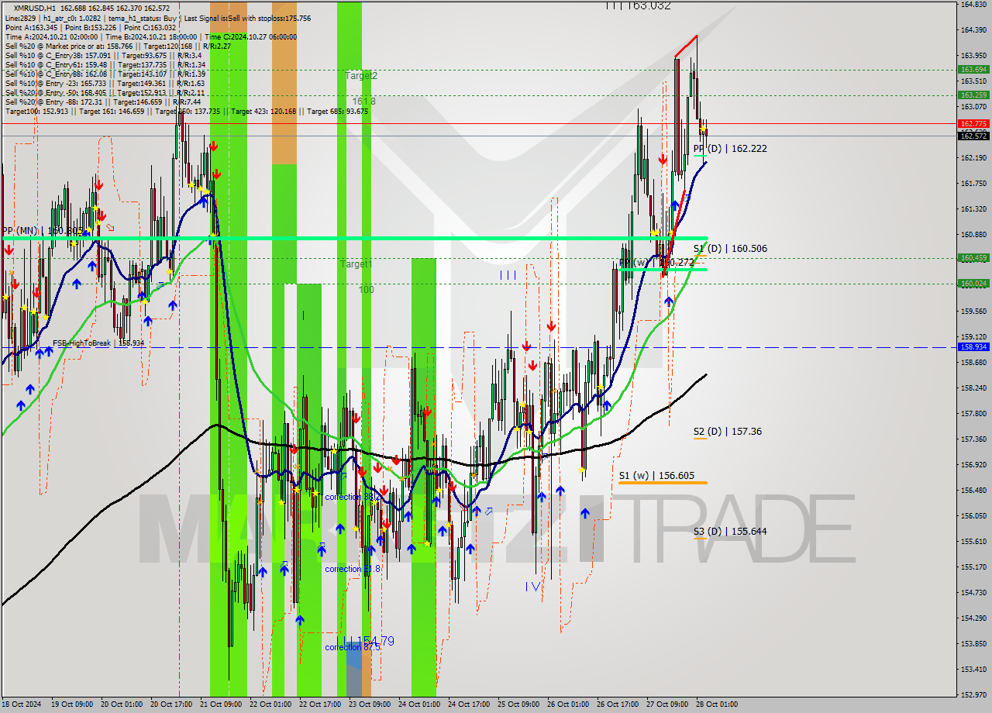Click the '22 Oct 17:00' time axis label

319,704
